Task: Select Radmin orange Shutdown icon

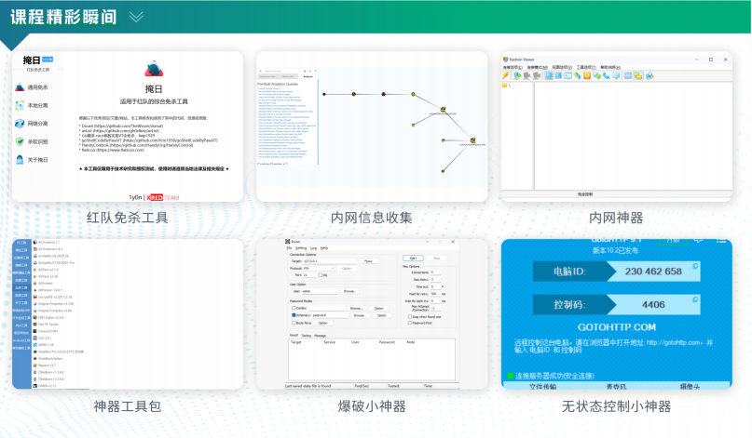Action: pyautogui.click(x=587, y=75)
